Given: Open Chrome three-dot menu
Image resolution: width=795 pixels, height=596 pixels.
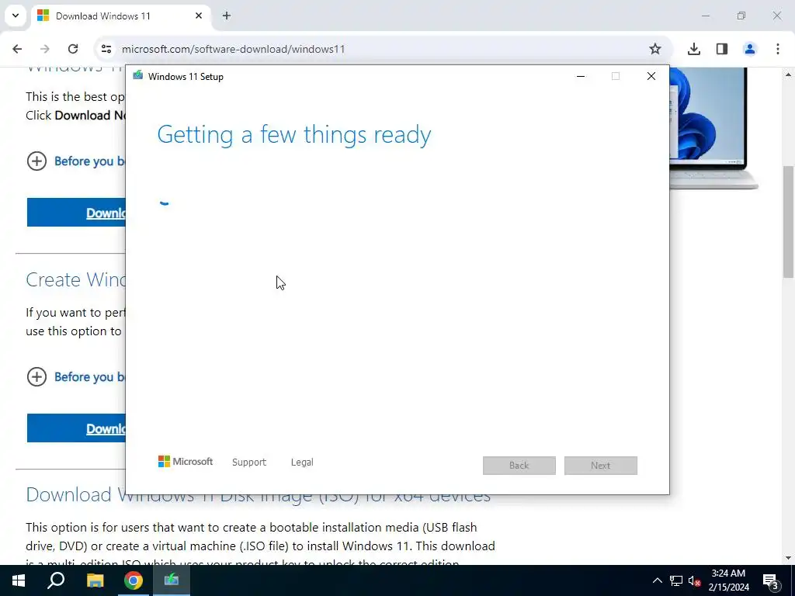Looking at the screenshot, I should coord(778,49).
